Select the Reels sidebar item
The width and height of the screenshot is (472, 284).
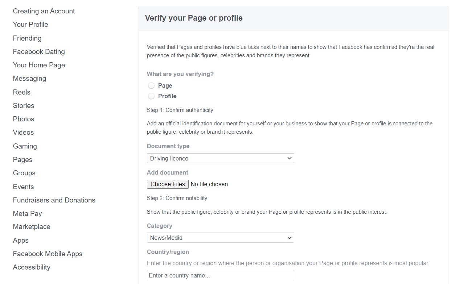click(22, 92)
